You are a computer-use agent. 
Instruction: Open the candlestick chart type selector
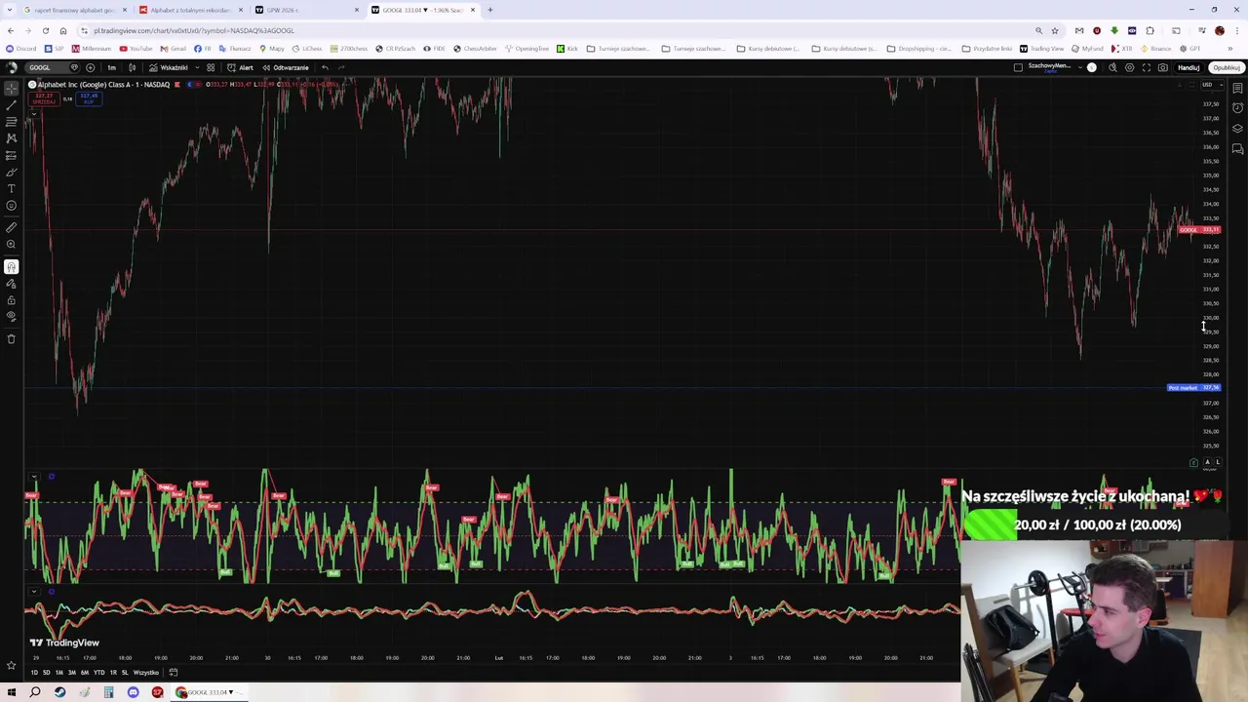[133, 67]
